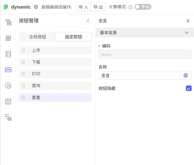
Task: Collapse the 按钮管理 panel with double-arrow
Action: click(88, 21)
